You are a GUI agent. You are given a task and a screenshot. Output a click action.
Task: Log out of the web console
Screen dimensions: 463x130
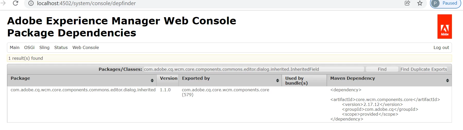pos(441,47)
